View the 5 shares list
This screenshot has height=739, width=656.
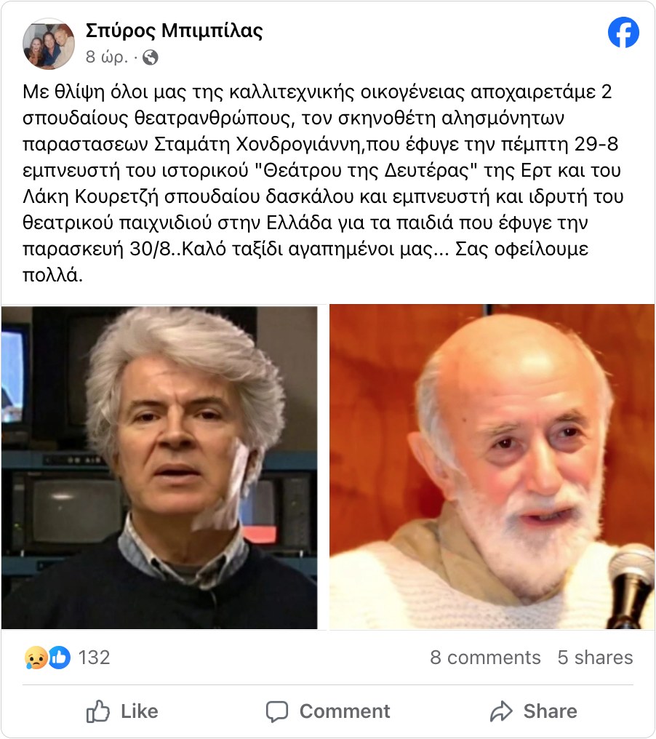[595, 658]
